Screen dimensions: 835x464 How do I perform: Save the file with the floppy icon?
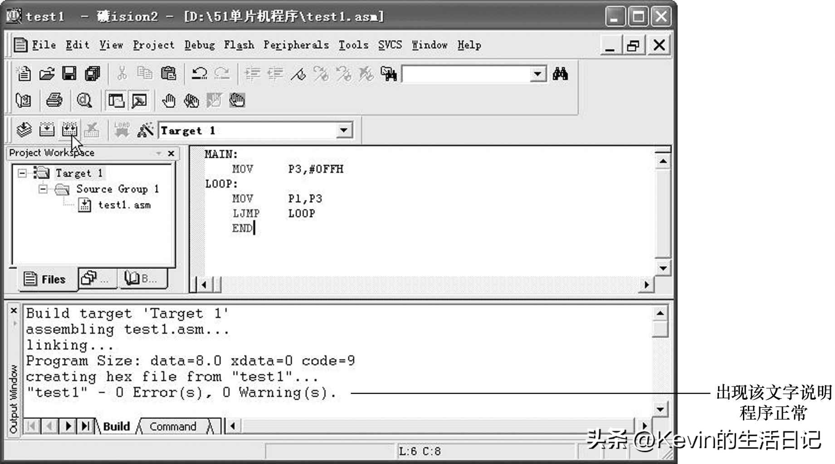pyautogui.click(x=69, y=73)
